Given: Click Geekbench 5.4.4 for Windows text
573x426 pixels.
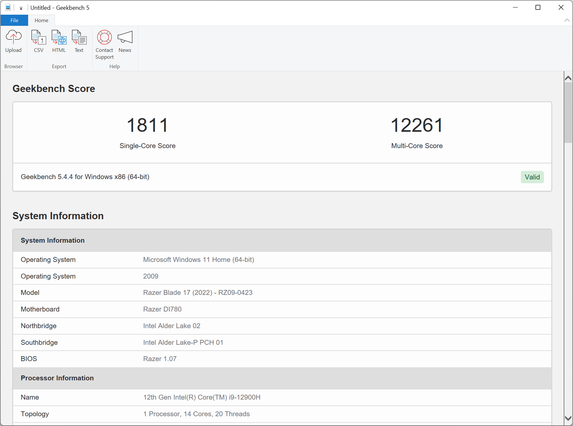Looking at the screenshot, I should (85, 177).
